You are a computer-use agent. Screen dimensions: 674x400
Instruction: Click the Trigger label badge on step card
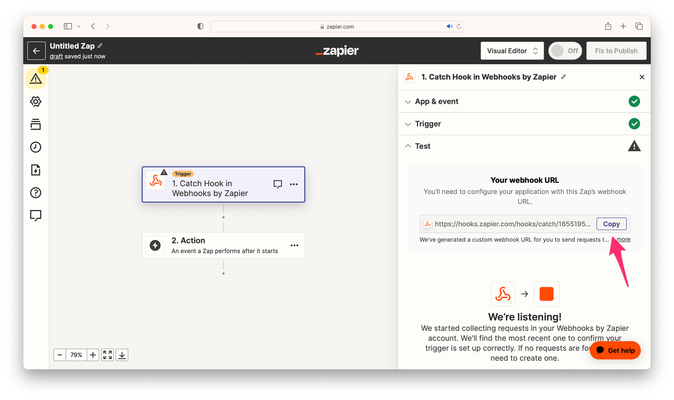coord(183,174)
